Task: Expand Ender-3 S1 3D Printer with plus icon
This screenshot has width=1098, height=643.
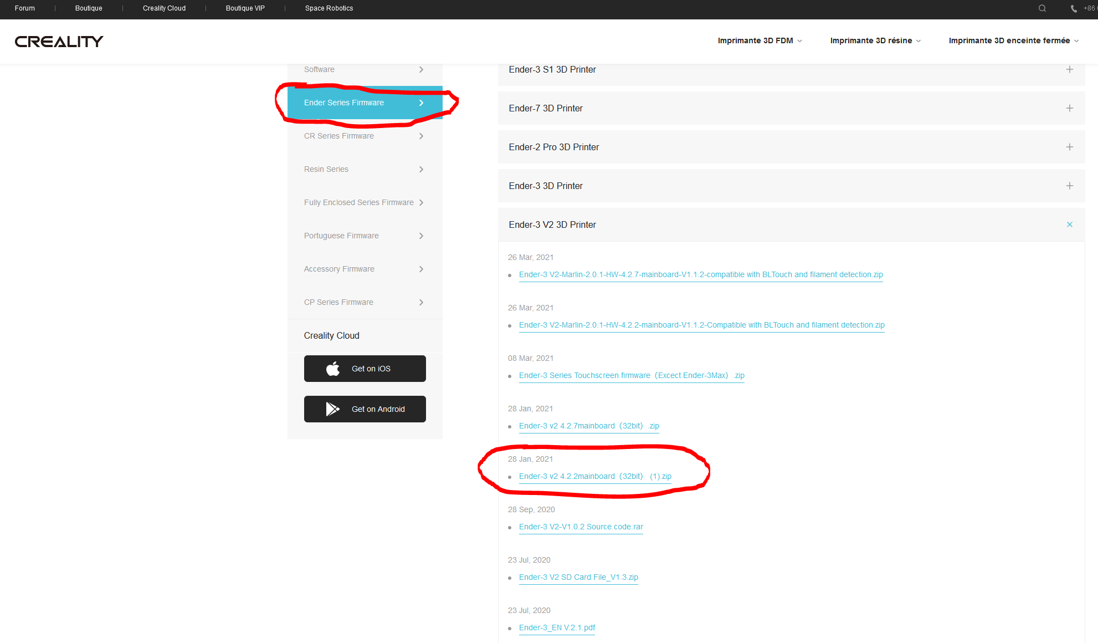Action: click(x=1070, y=69)
